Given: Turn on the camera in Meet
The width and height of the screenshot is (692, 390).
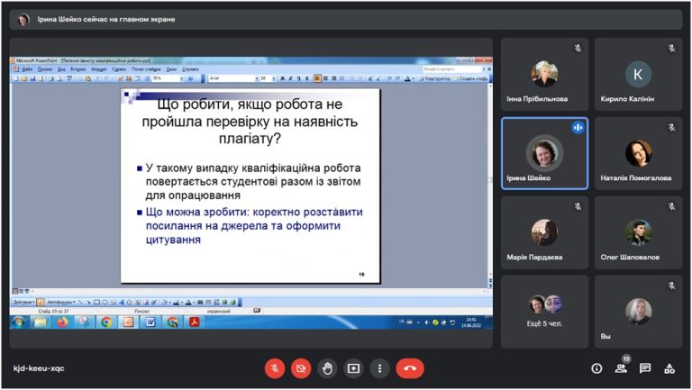Looking at the screenshot, I should point(301,368).
